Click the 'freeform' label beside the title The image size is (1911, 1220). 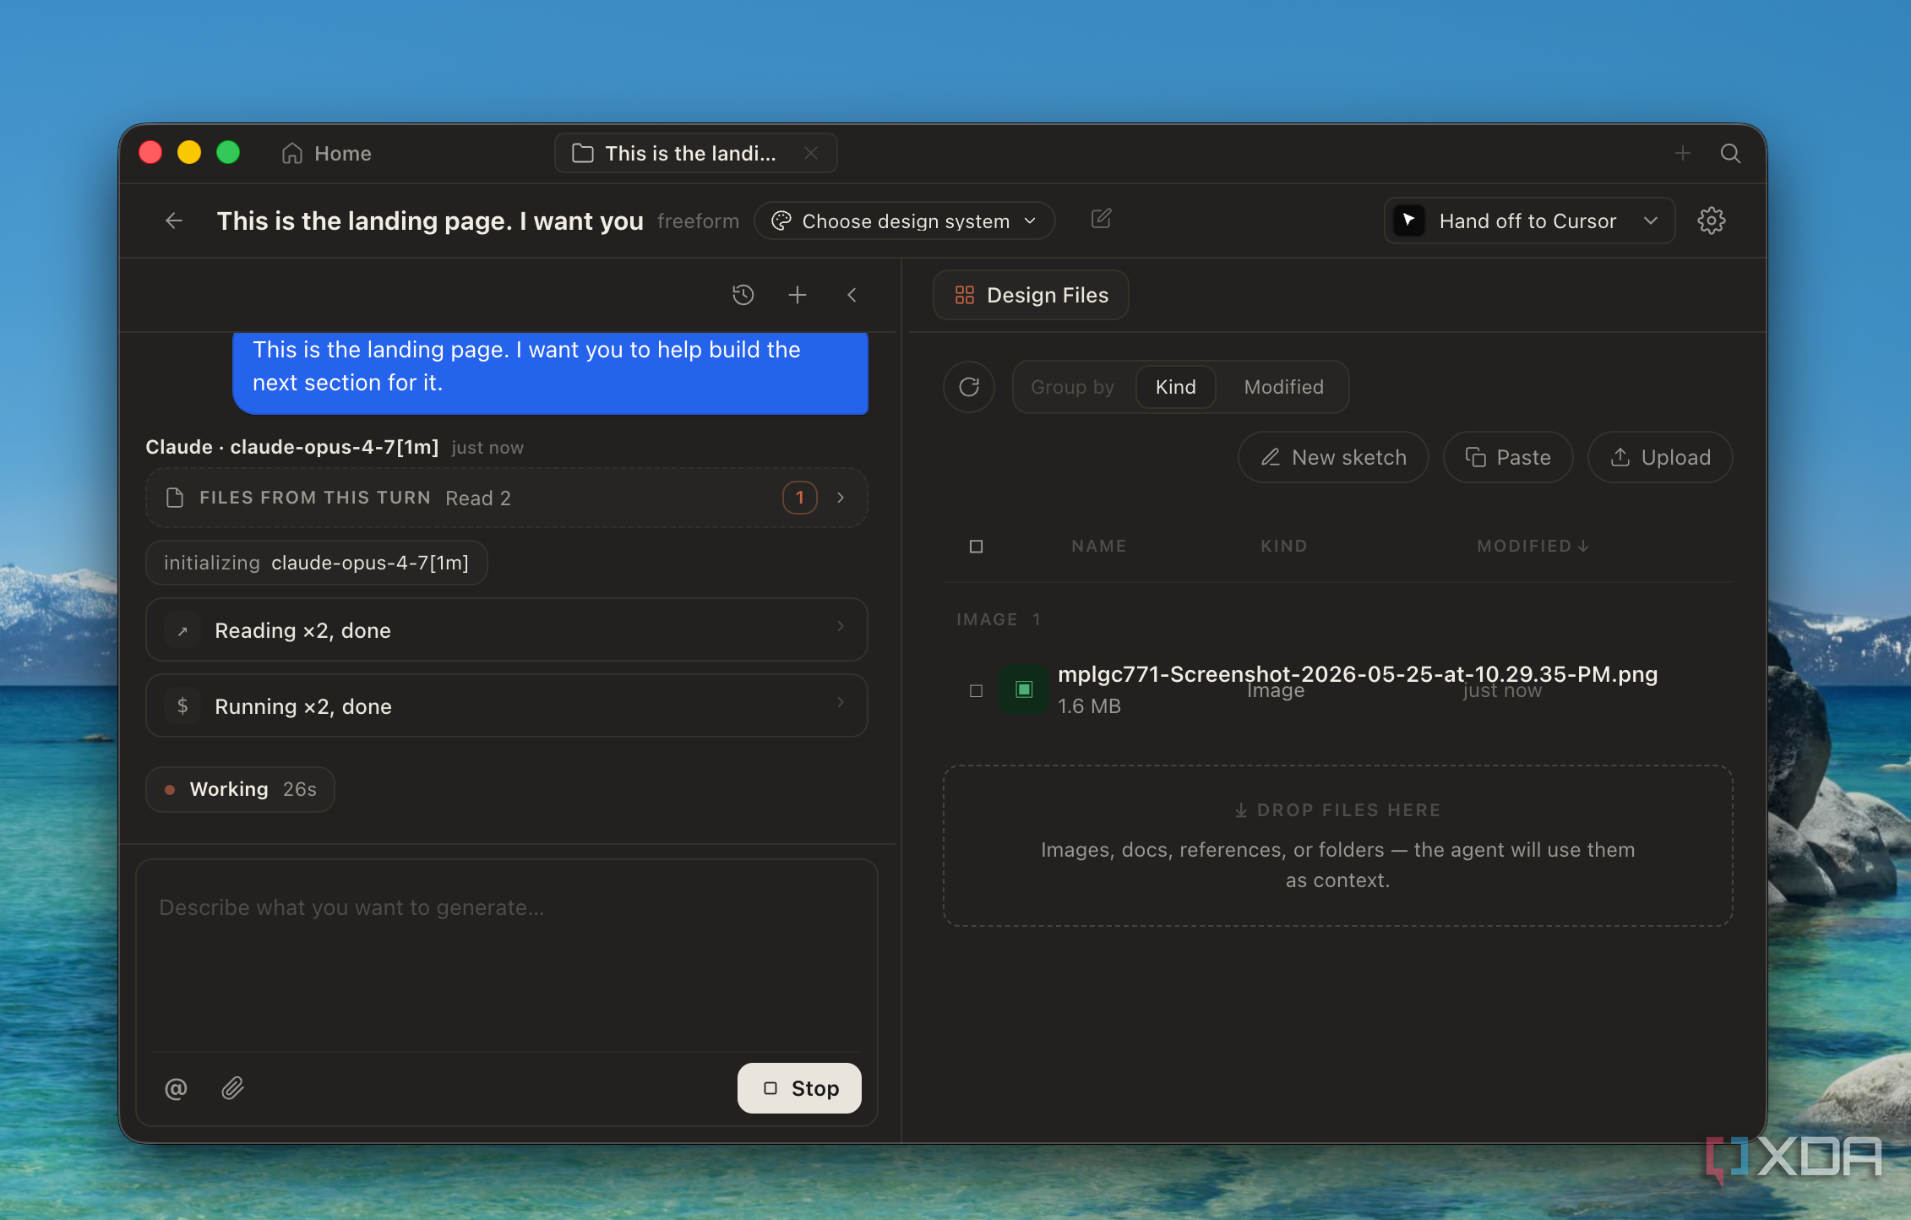click(698, 221)
